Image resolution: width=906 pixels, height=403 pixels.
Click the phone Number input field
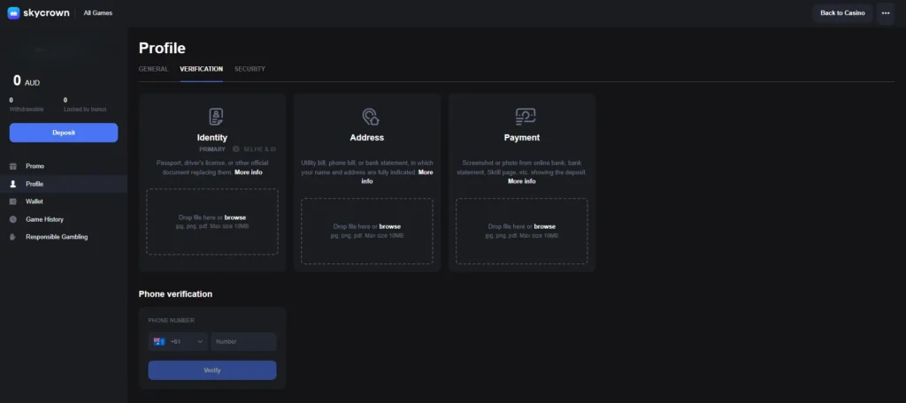point(243,341)
